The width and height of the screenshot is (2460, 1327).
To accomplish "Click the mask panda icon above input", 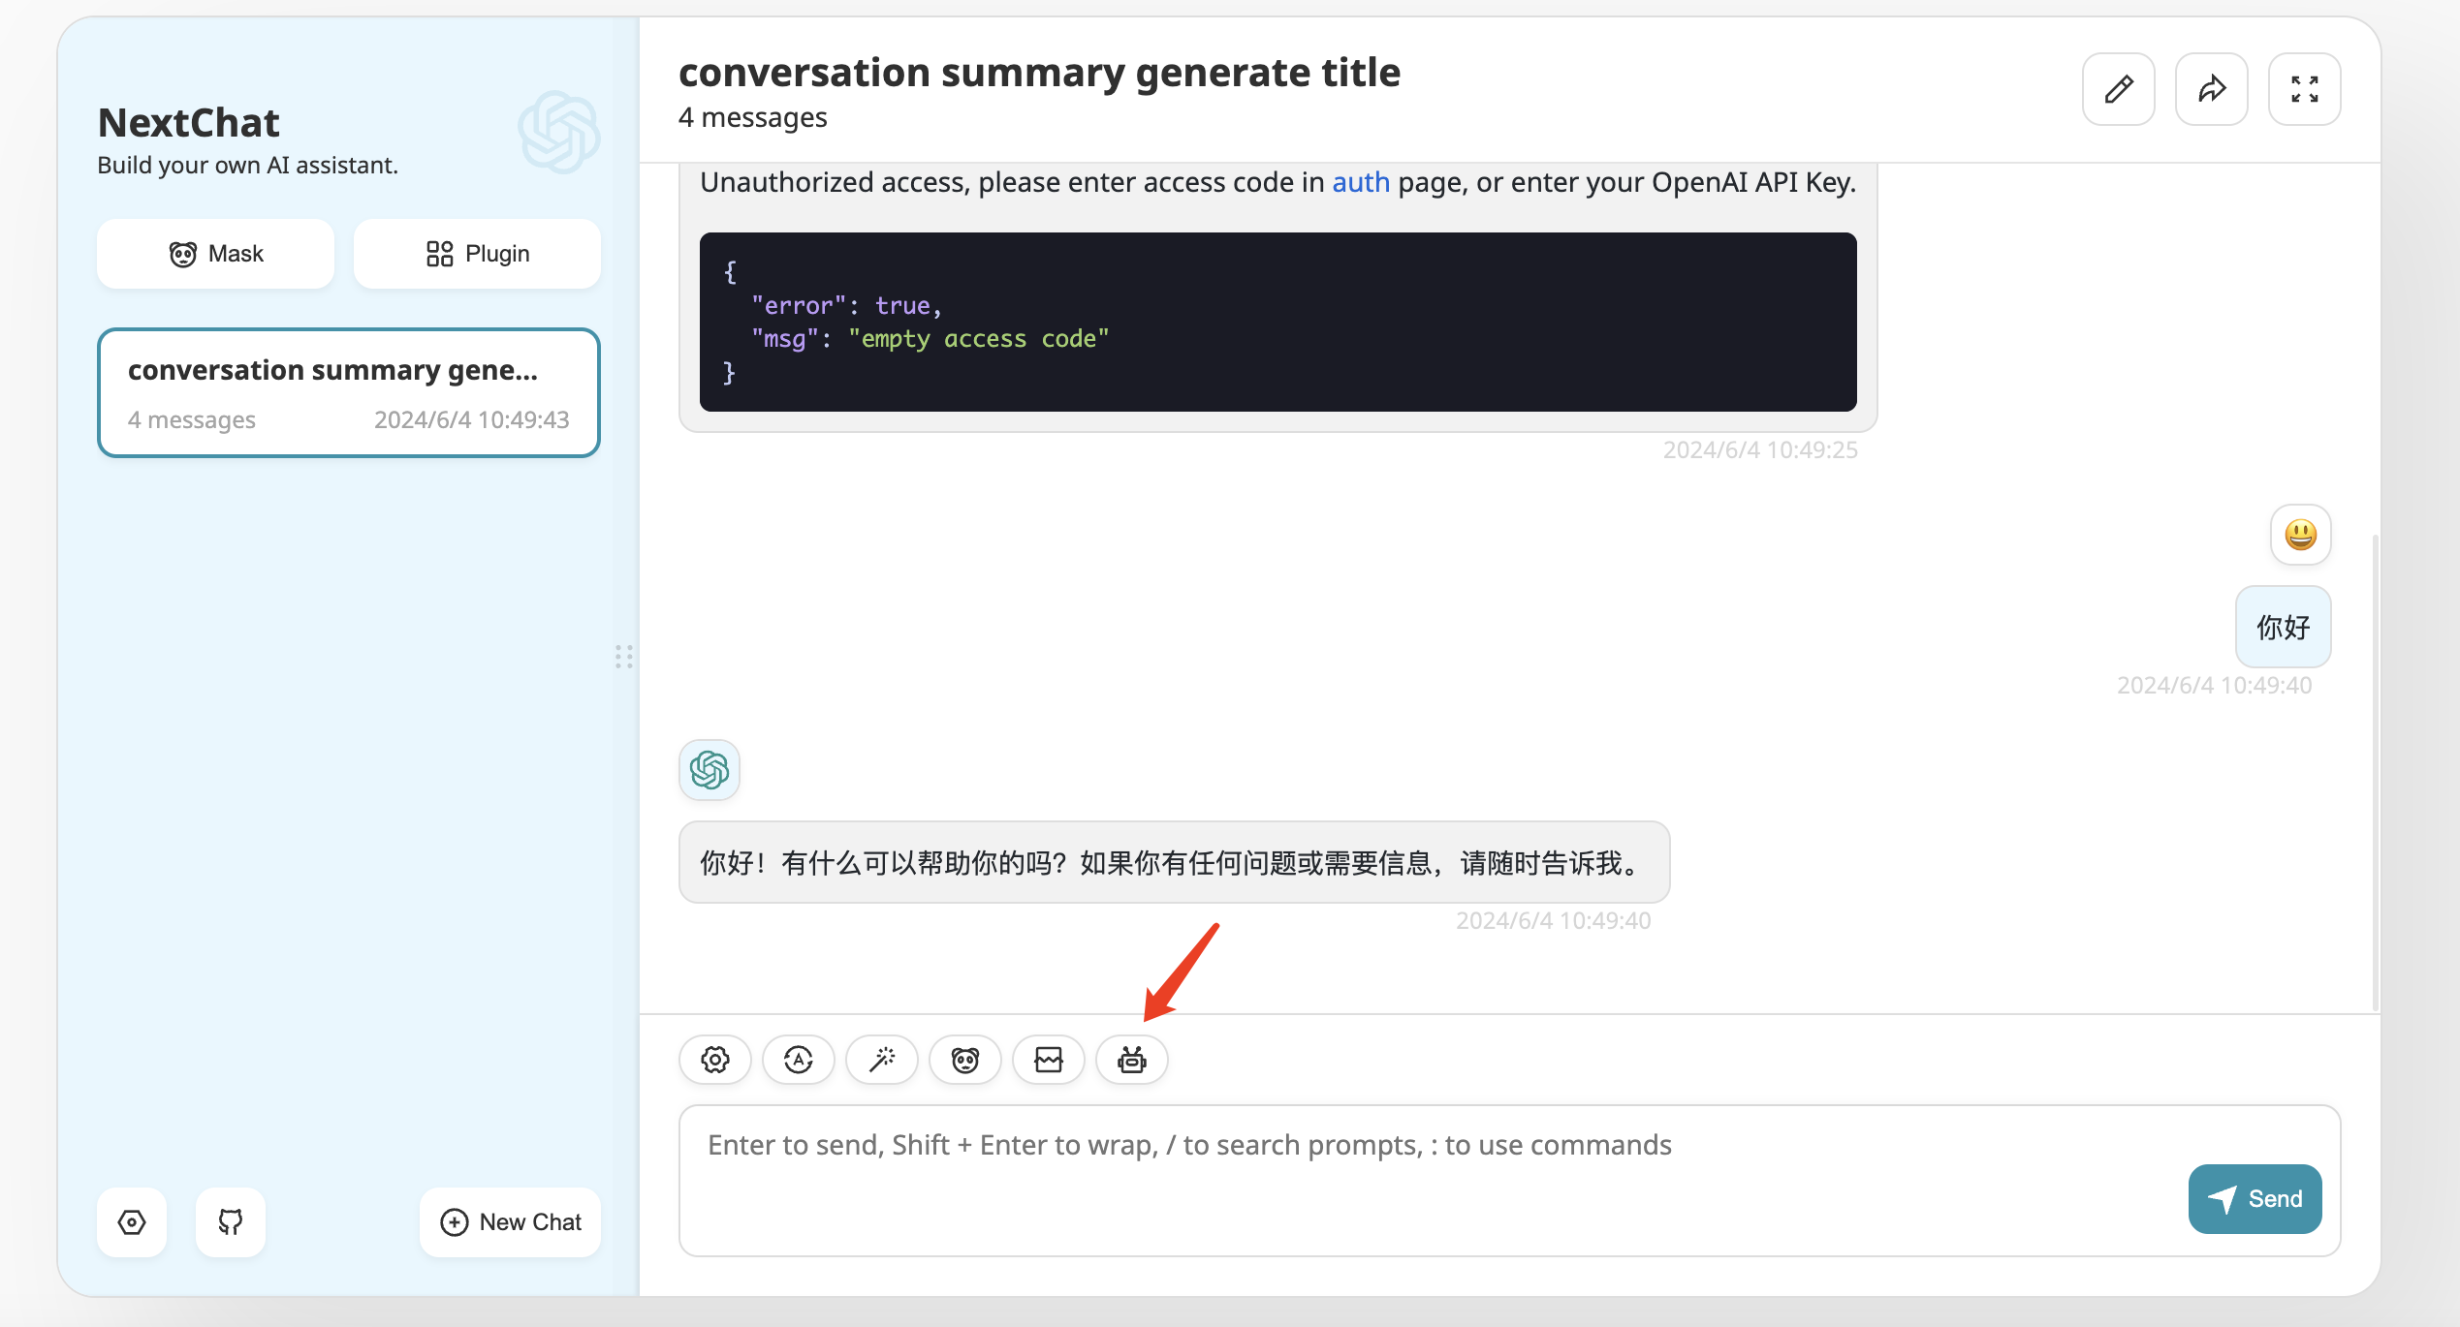I will 965,1060.
